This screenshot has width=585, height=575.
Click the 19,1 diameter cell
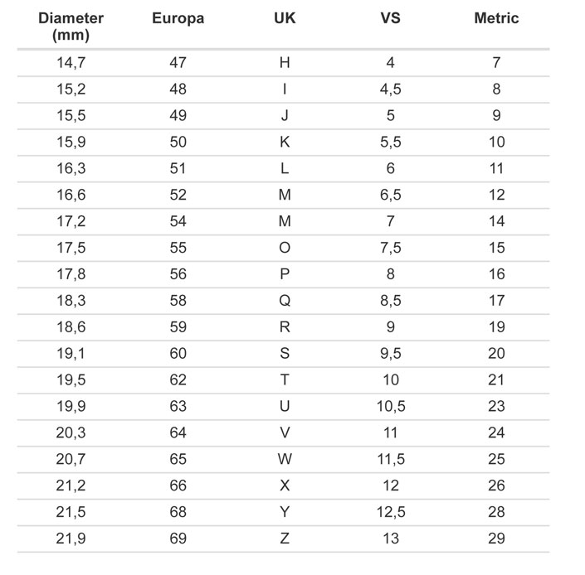pyautogui.click(x=71, y=354)
